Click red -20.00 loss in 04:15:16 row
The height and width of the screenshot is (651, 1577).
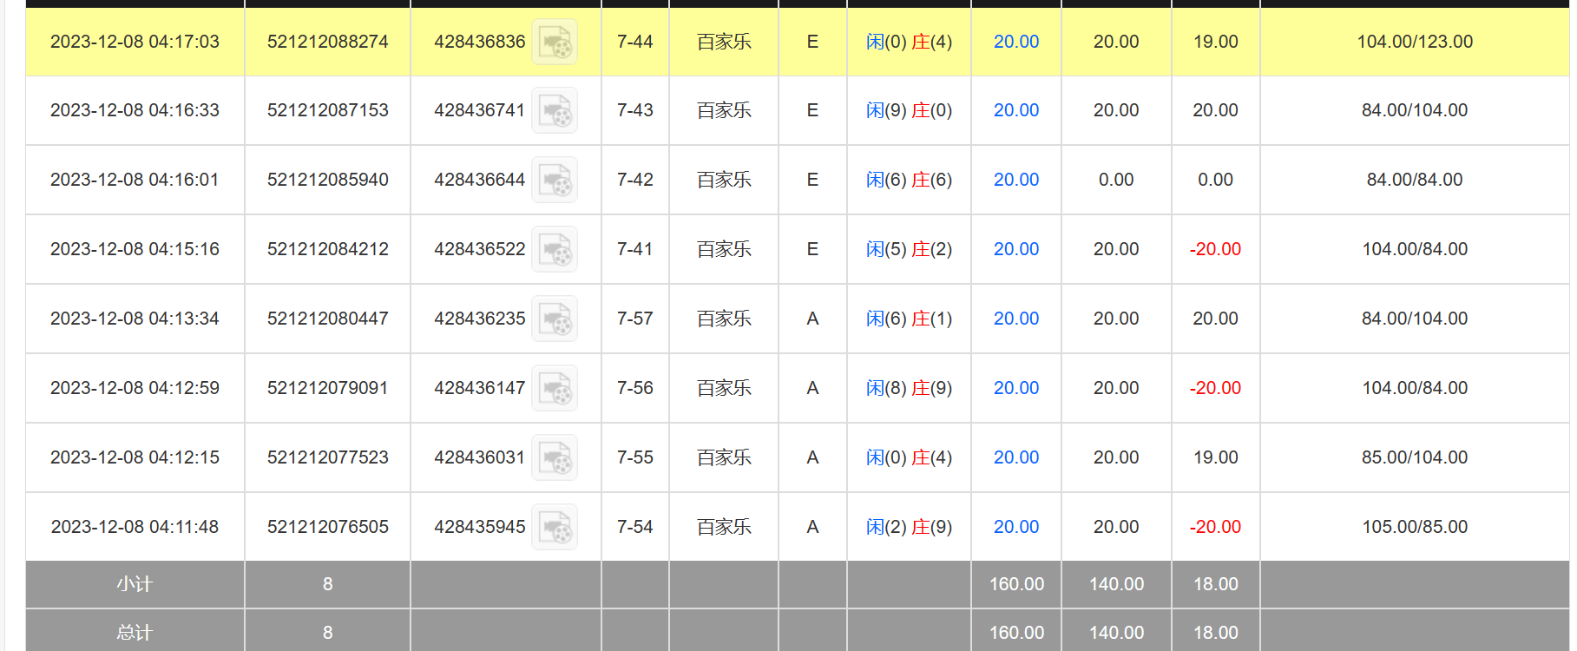(1215, 249)
